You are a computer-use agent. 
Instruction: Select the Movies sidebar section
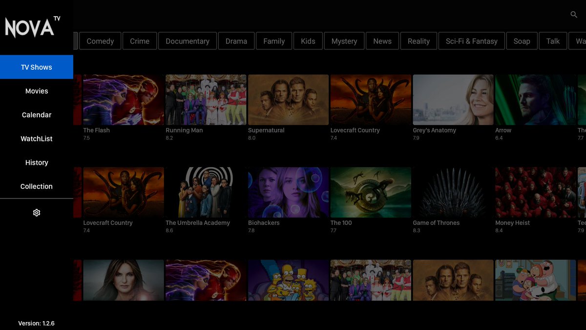(36, 91)
